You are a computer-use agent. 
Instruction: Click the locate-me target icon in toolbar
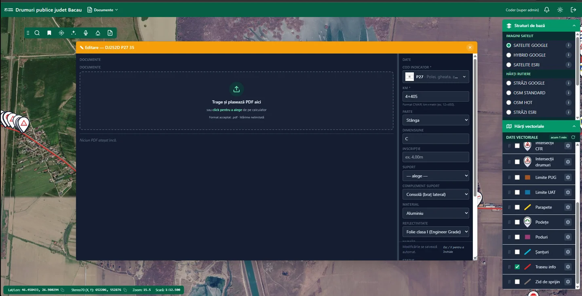click(x=61, y=33)
